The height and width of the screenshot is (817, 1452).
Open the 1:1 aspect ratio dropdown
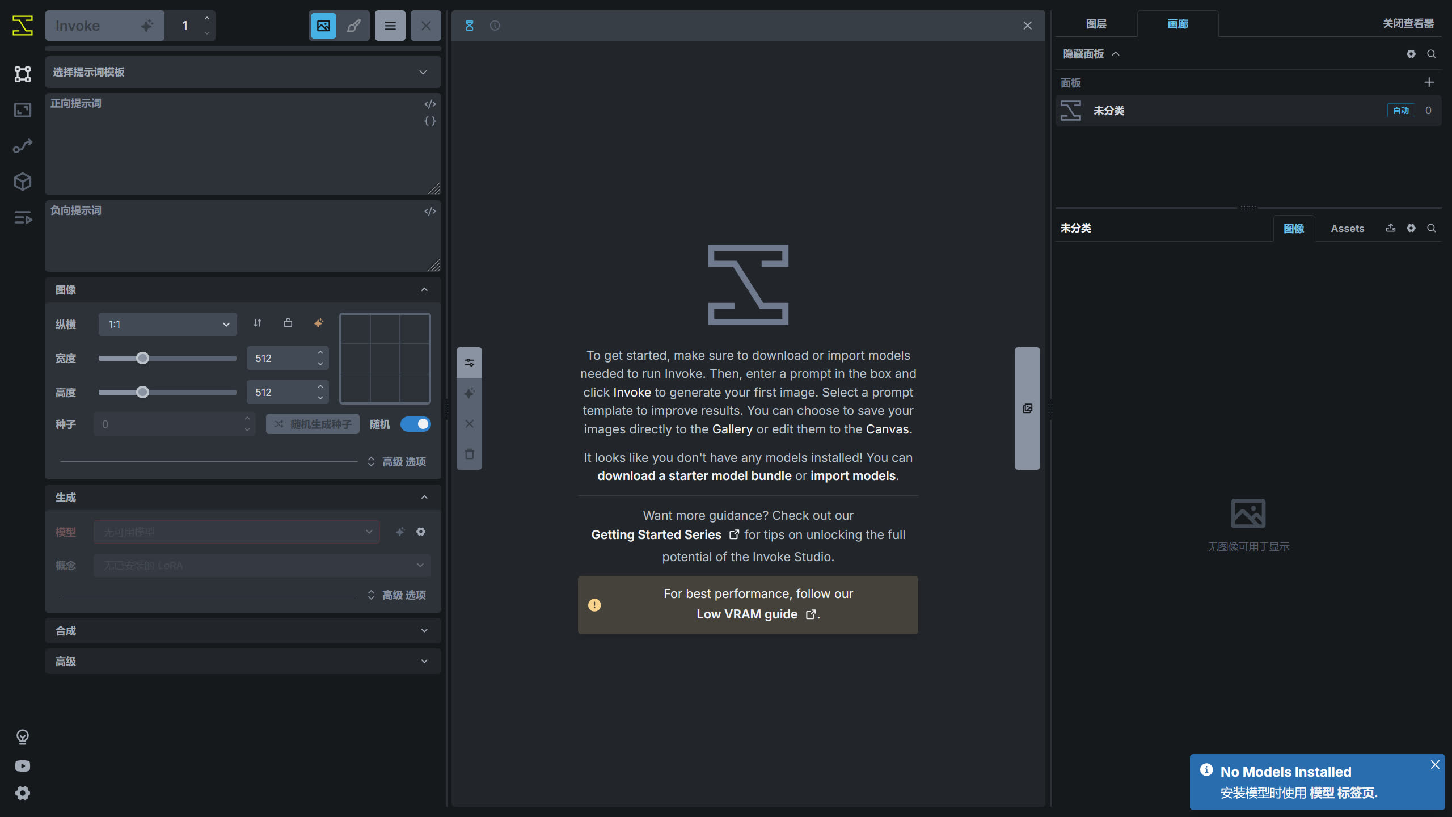click(x=168, y=325)
